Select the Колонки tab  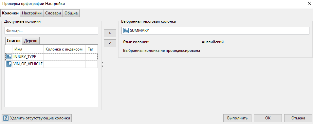tap(10, 13)
